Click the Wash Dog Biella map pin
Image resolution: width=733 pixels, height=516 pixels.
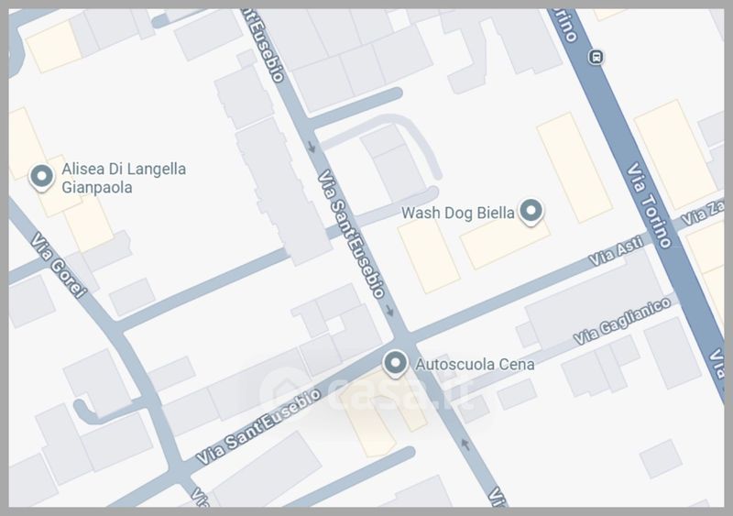pyautogui.click(x=531, y=211)
